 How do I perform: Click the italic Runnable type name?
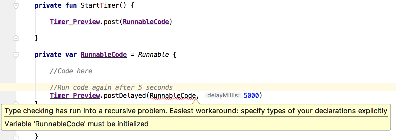pos(153,55)
